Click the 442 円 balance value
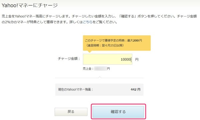The height and width of the screenshot is (120, 200). [x=135, y=90]
